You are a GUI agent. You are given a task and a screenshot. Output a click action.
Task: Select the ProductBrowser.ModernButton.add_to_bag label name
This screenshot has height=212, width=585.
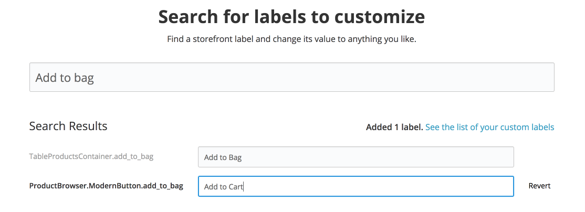pos(106,186)
